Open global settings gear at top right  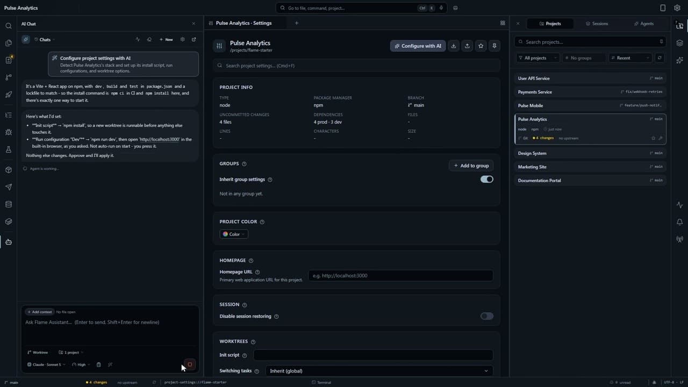tap(677, 8)
